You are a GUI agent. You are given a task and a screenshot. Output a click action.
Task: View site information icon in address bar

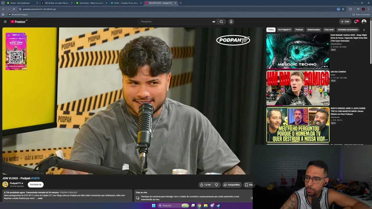pos(20,9)
